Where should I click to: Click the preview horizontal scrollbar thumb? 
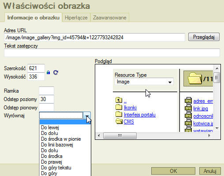(x=120, y=135)
